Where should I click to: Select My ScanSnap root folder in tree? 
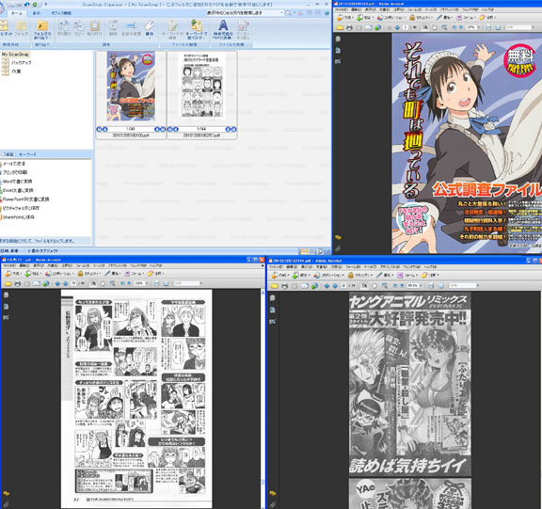[15, 55]
